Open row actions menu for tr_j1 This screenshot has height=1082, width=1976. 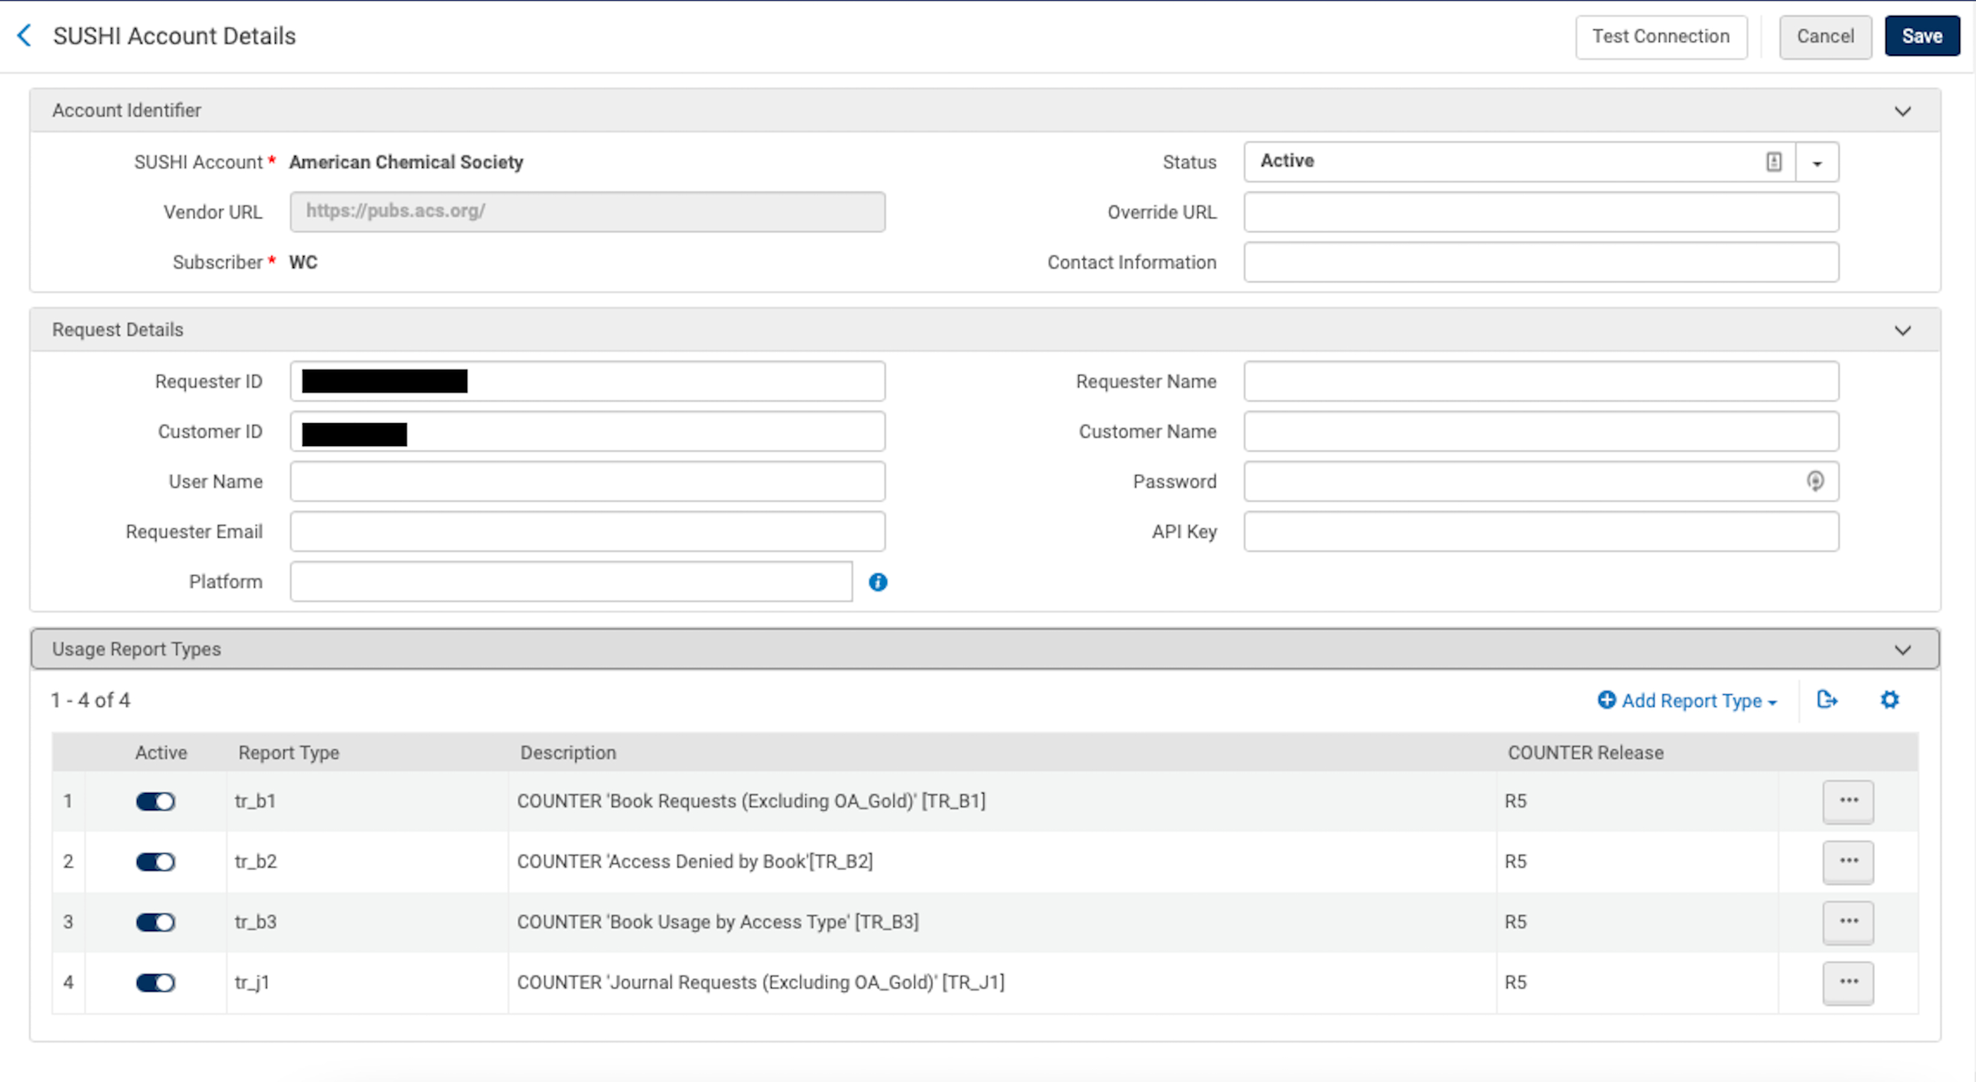(x=1848, y=982)
